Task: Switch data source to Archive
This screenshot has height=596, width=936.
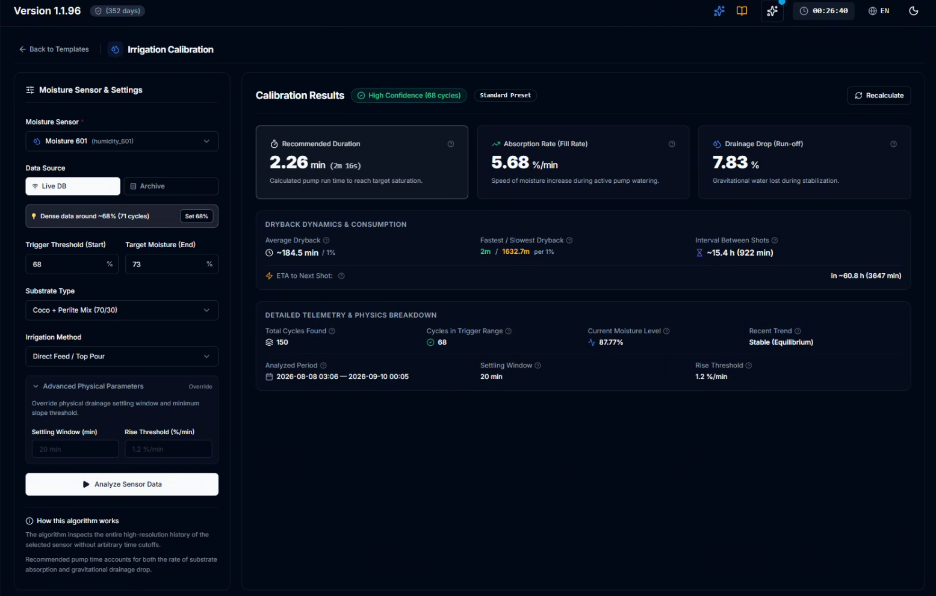Action: click(x=171, y=186)
